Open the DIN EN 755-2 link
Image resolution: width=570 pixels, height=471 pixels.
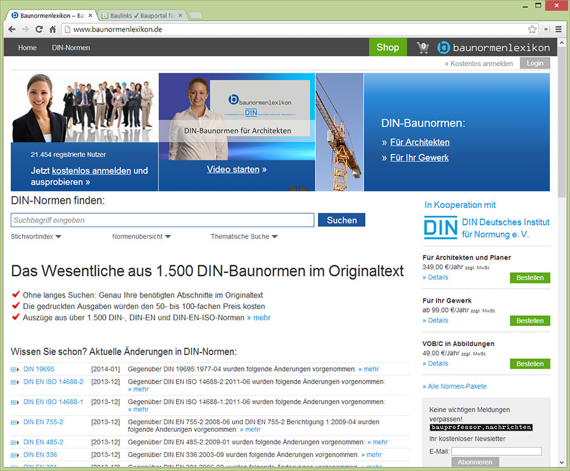[x=43, y=422]
